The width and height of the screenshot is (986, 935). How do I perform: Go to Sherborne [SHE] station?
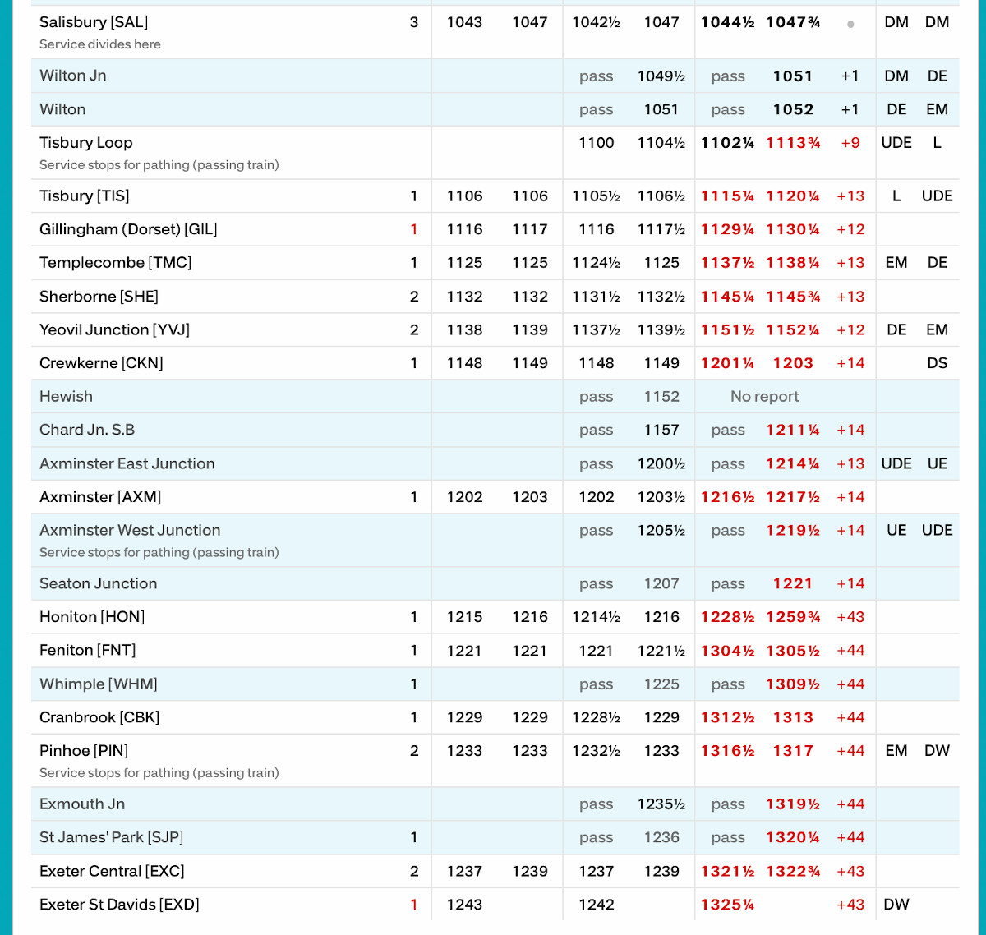coord(99,297)
